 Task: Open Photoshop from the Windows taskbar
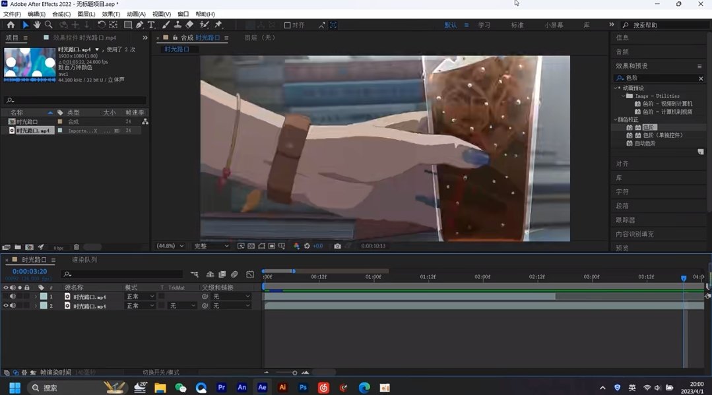tap(303, 388)
